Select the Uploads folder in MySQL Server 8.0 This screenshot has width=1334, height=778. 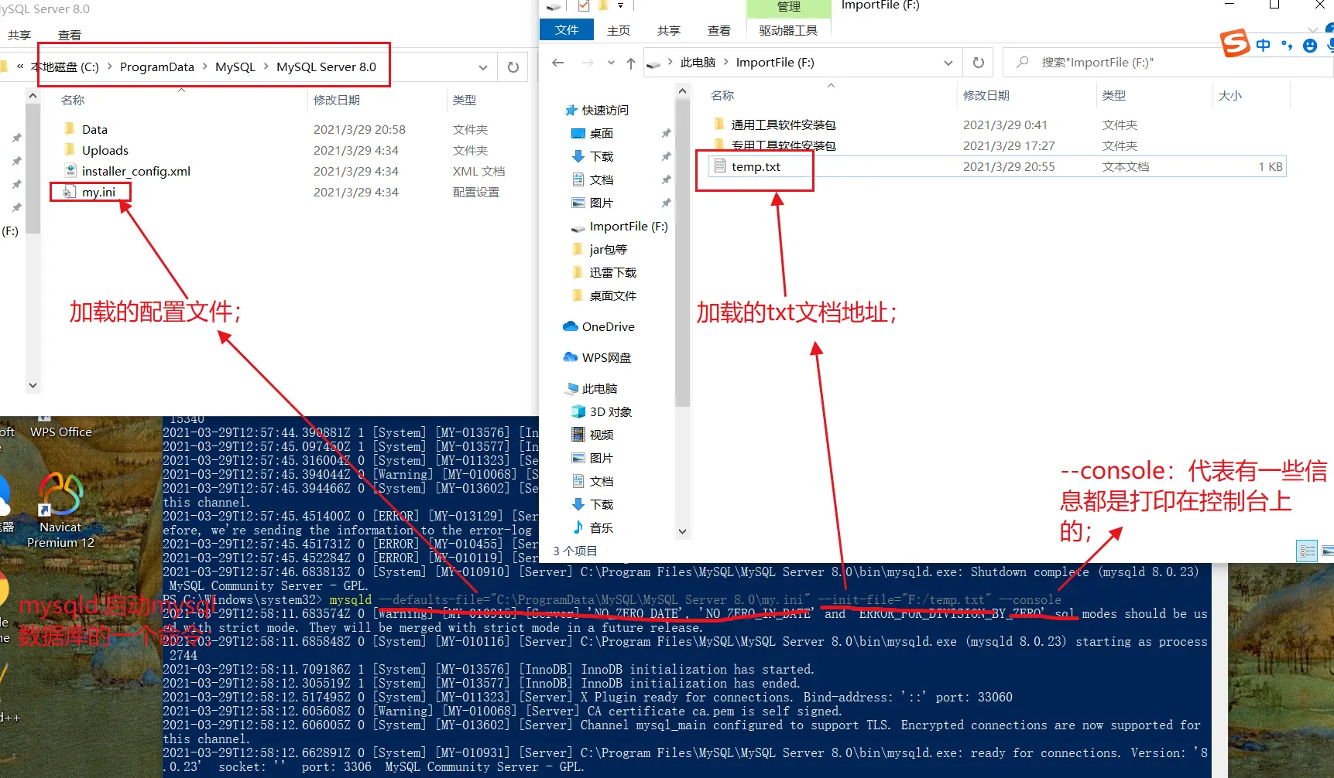tap(96, 150)
